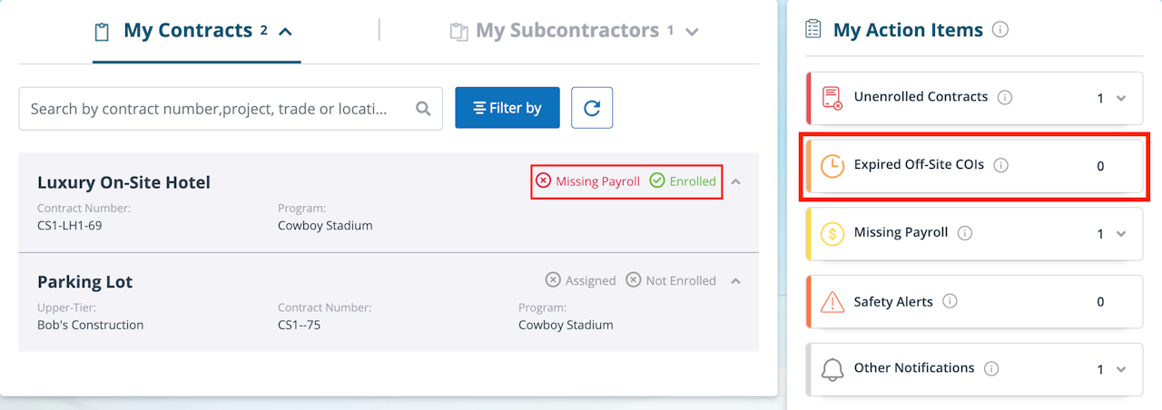
Task: Click the My Action Items info icon
Action: 1000,30
